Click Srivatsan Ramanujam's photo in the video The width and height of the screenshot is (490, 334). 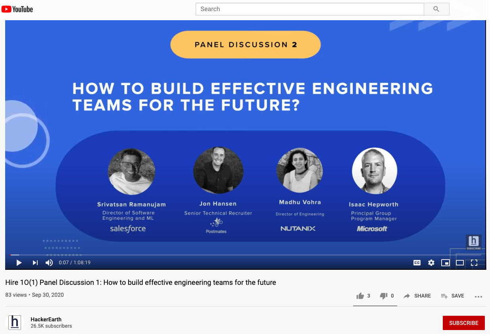tap(131, 172)
